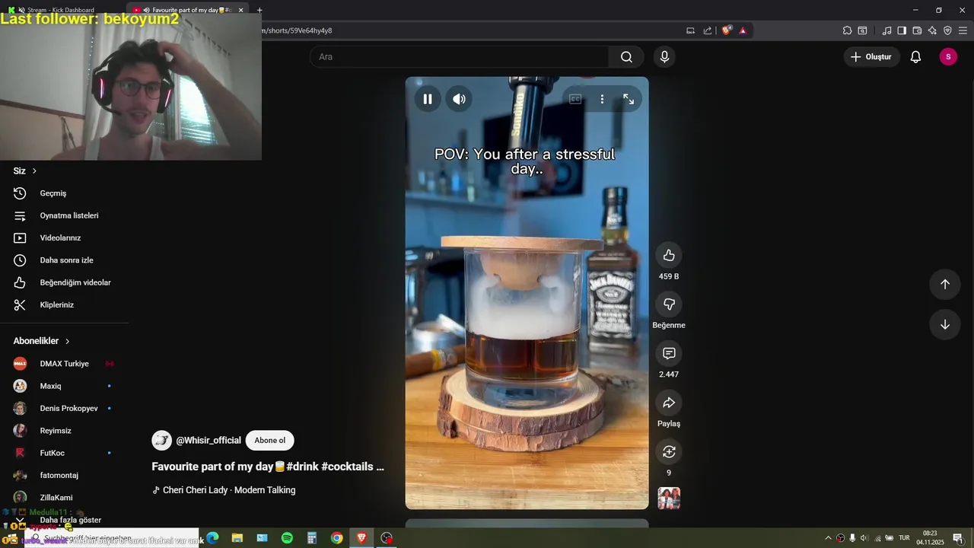This screenshot has height=548, width=974.
Task: Open YouTube notifications bell
Action: 916,57
